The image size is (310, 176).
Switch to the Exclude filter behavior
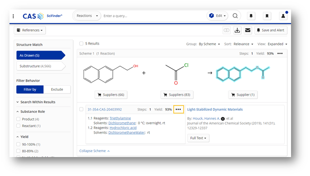[x=57, y=89]
